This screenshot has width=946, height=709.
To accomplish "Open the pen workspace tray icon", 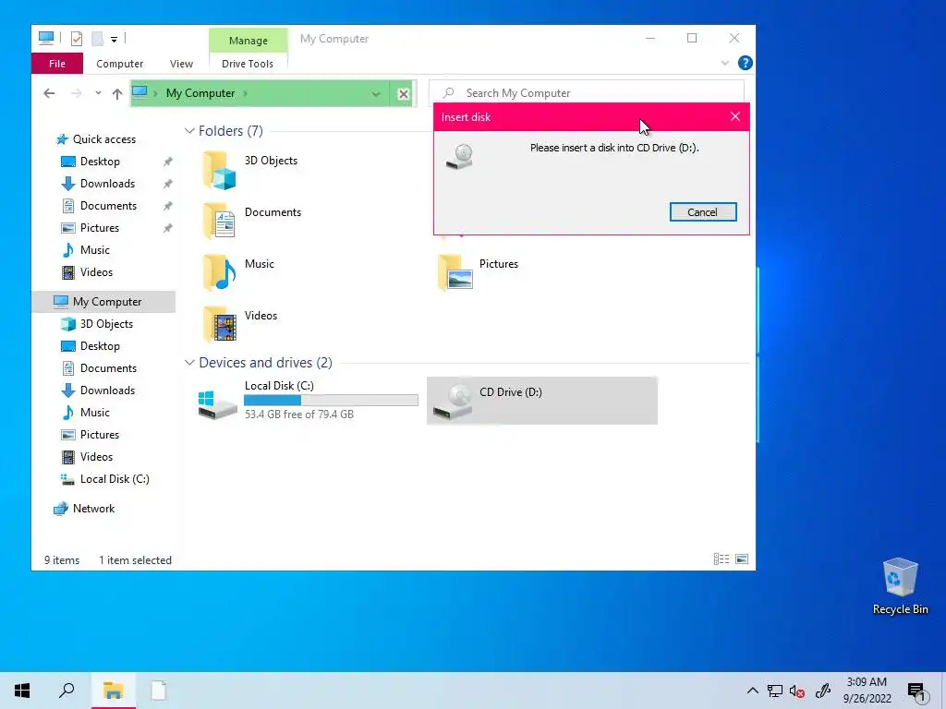I will tap(823, 691).
